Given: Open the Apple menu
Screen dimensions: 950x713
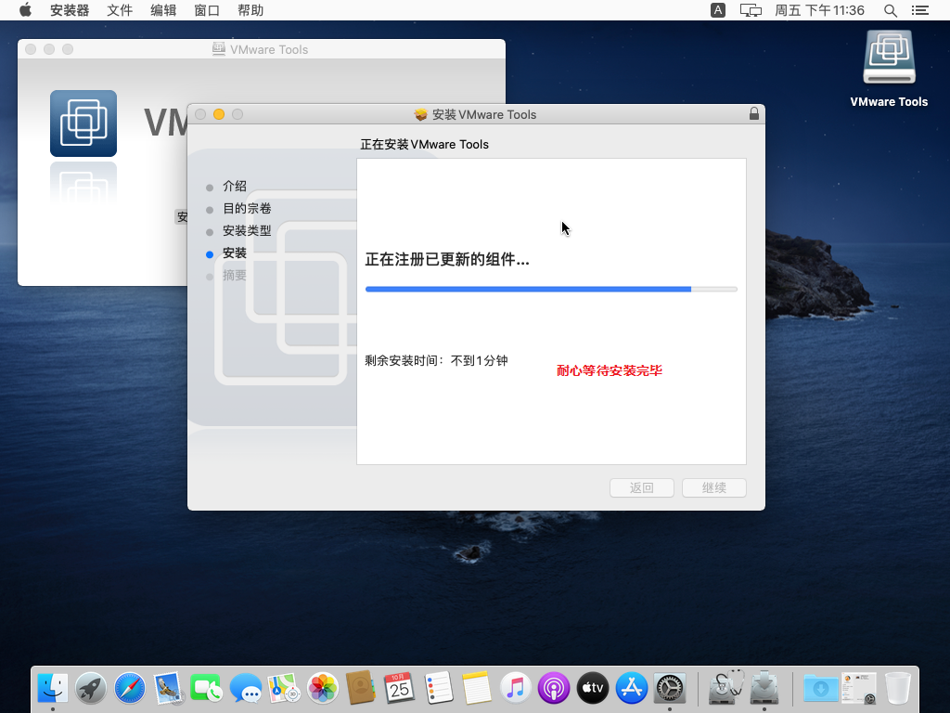Looking at the screenshot, I should click(x=25, y=10).
